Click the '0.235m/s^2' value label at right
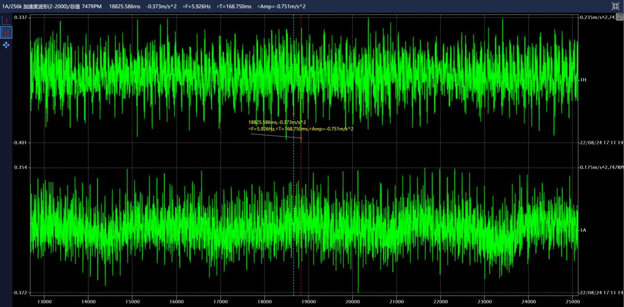624x307 pixels. 594,17
